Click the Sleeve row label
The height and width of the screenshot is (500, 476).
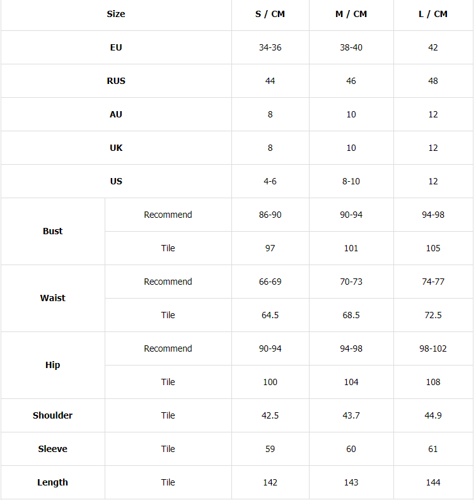coord(53,449)
